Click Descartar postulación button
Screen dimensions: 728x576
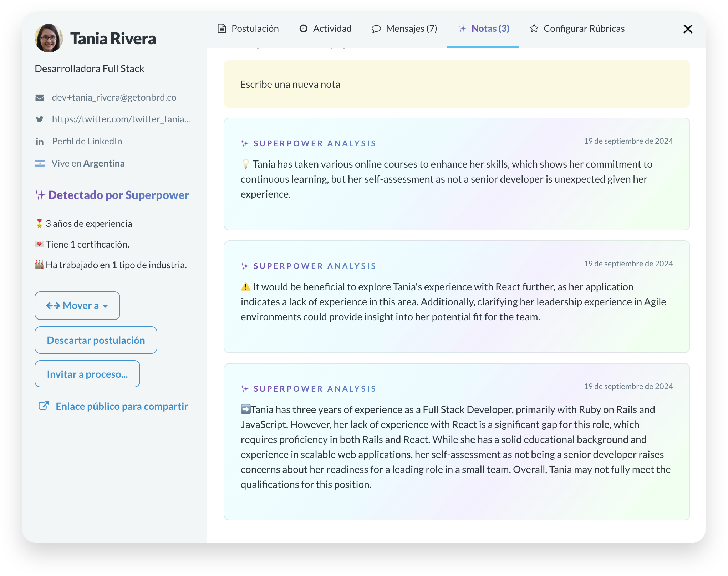[x=96, y=340]
